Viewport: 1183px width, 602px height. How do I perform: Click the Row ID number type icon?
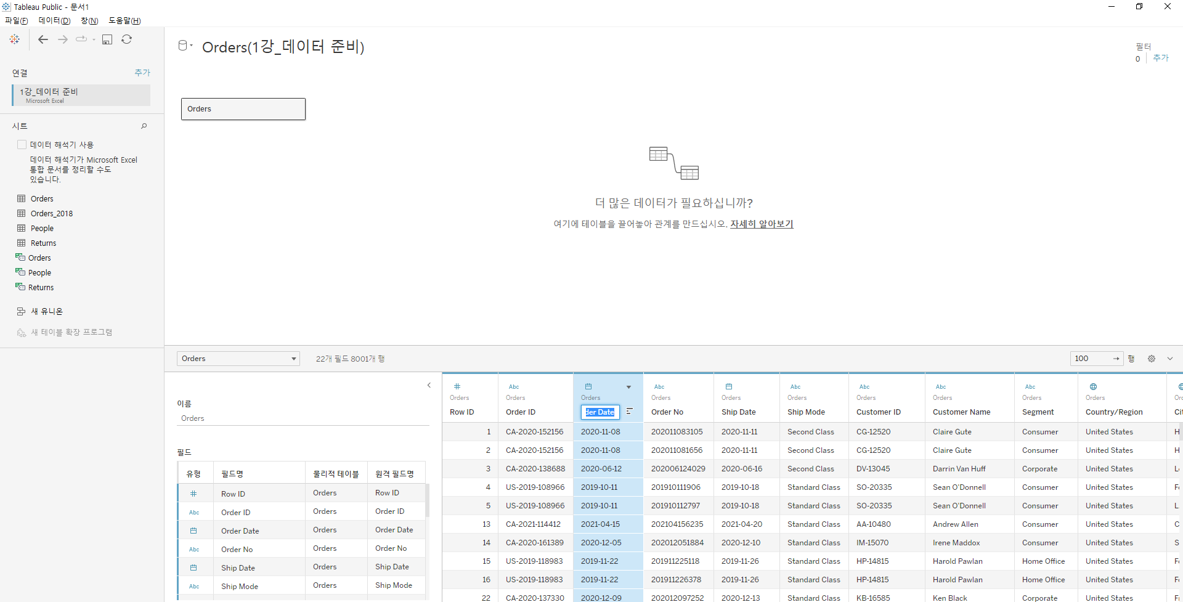click(x=457, y=387)
